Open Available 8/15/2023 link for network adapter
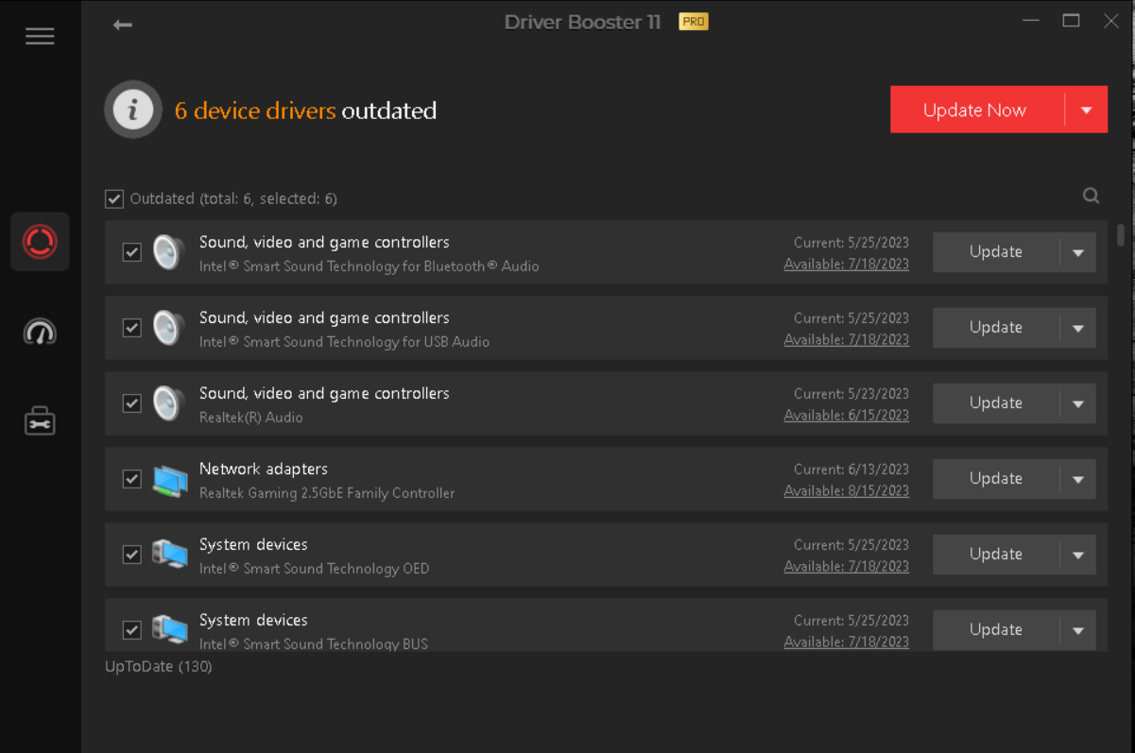The image size is (1135, 753). click(x=847, y=491)
